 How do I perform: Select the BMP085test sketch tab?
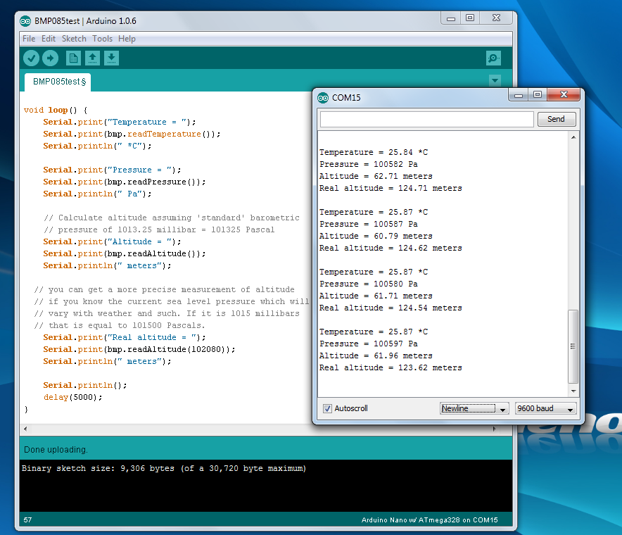click(x=58, y=82)
